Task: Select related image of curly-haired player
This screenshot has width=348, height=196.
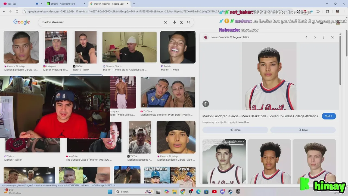Action: click(314, 161)
